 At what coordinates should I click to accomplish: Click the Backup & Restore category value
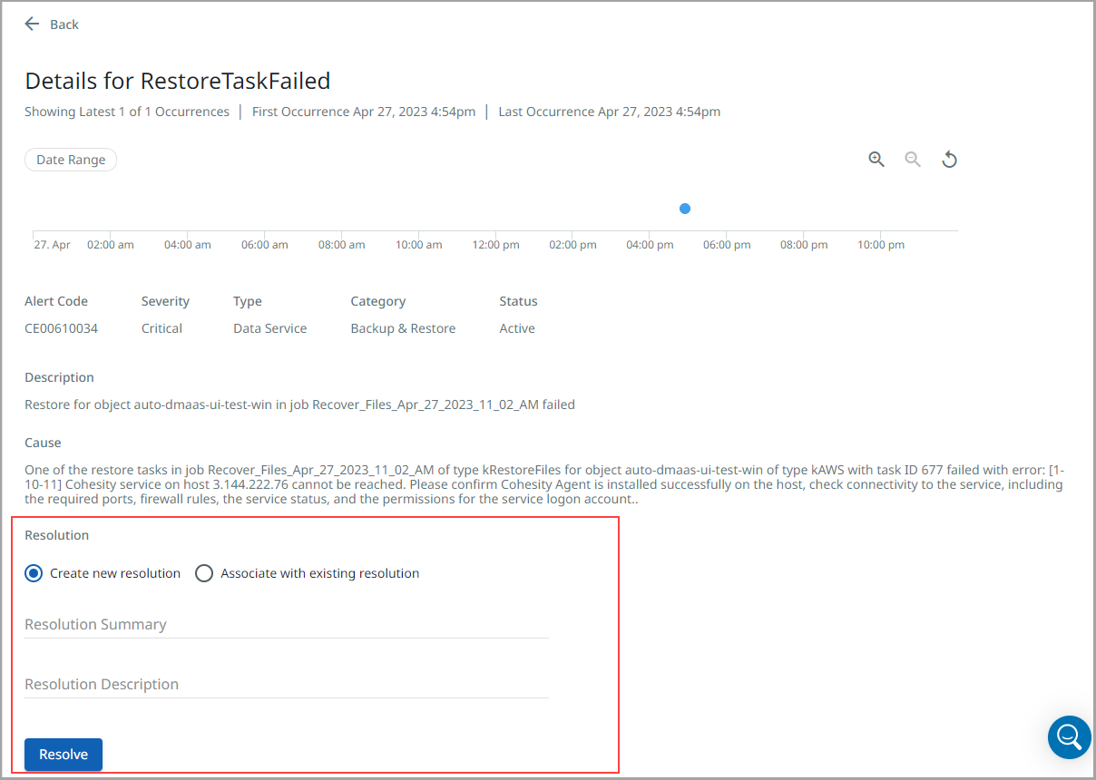point(403,328)
